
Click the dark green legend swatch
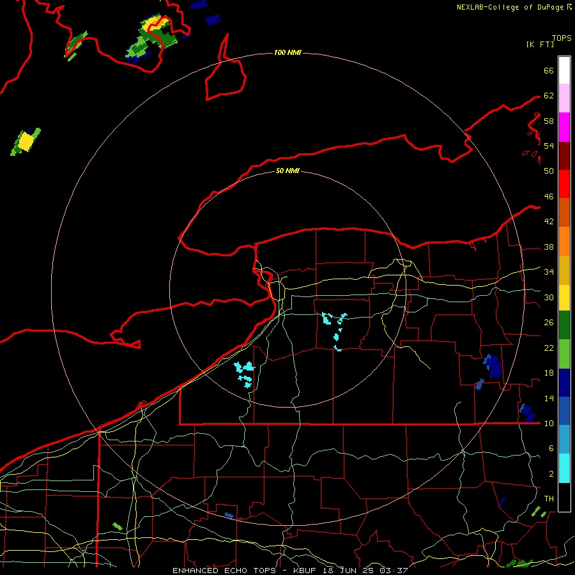(564, 325)
